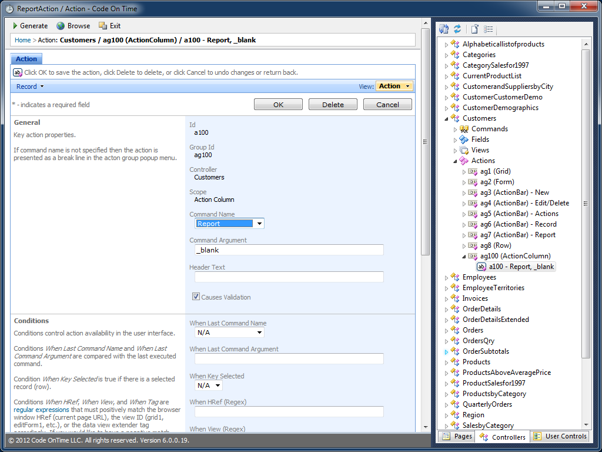Click the OK button
Viewport: 602px width, 452px height.
278,105
